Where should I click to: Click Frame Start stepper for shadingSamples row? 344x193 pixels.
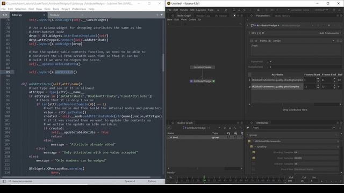pos(318,80)
